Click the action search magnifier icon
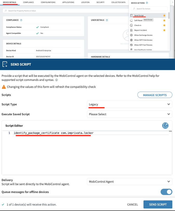This screenshot has height=211, width=175. pos(134,9)
